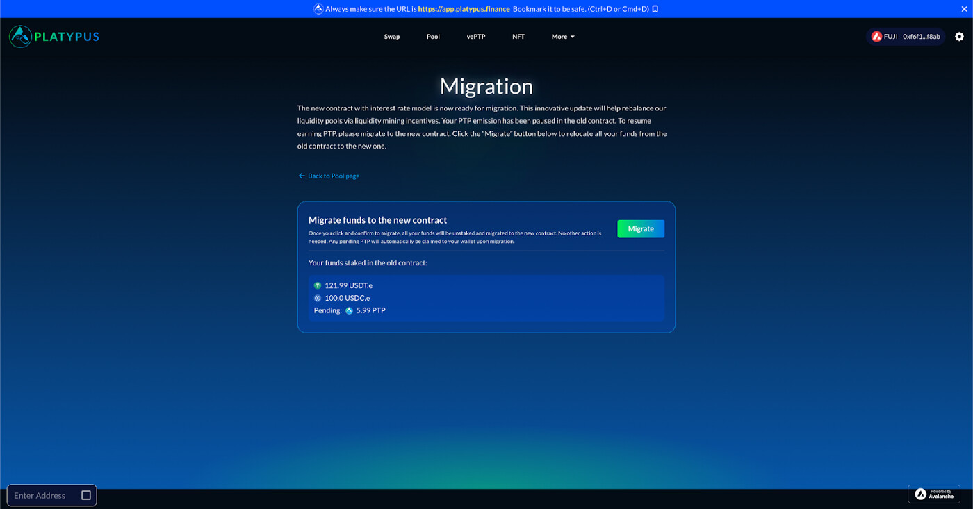The height and width of the screenshot is (509, 973).
Task: Click the wallet address 0xf6f1...f8ab
Action: (x=922, y=37)
